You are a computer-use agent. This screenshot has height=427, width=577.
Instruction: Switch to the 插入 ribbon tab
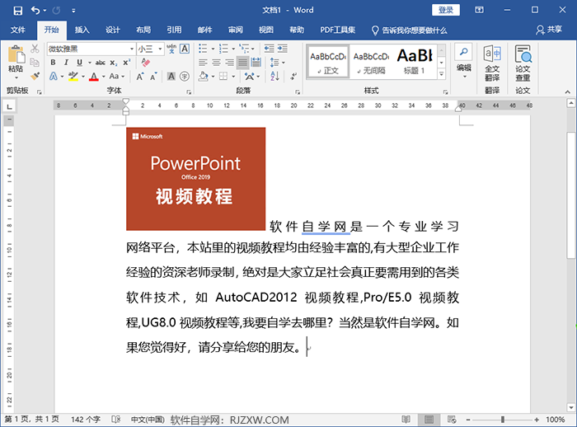click(82, 30)
